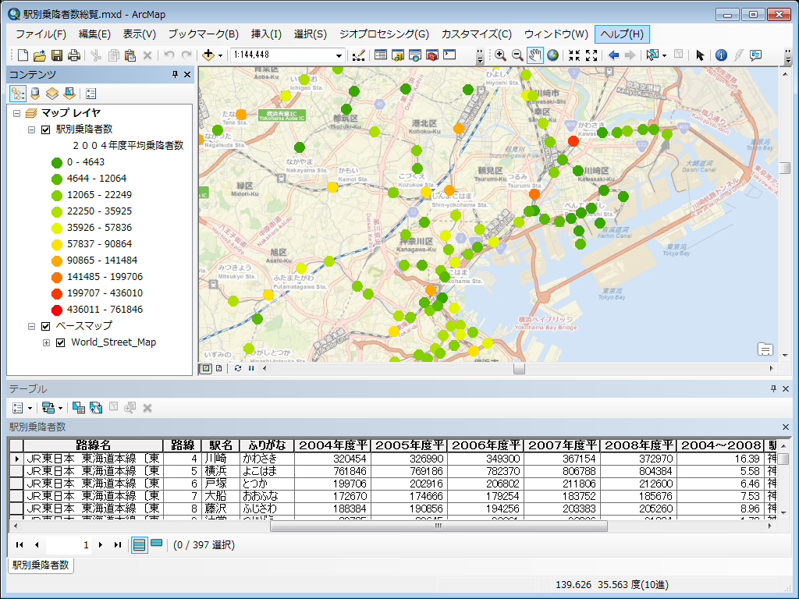Switch contents to List By Visibility
This screenshot has width=799, height=599.
[x=52, y=94]
